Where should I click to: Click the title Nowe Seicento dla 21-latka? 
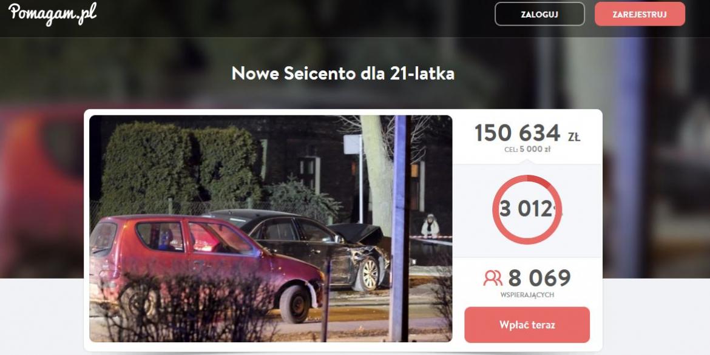click(343, 73)
